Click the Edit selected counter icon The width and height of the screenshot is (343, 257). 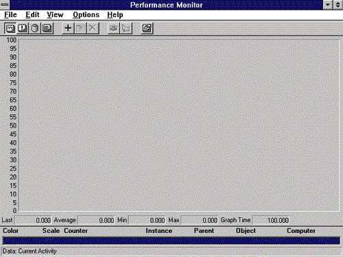tap(80, 28)
